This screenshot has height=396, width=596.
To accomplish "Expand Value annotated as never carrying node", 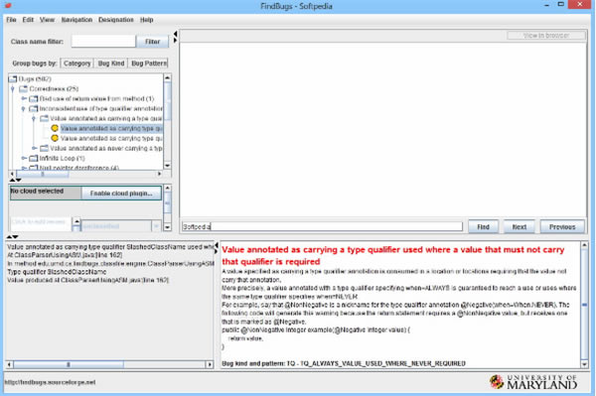I will (34, 148).
